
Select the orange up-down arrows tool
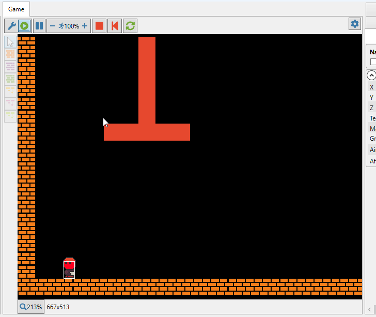point(10,92)
